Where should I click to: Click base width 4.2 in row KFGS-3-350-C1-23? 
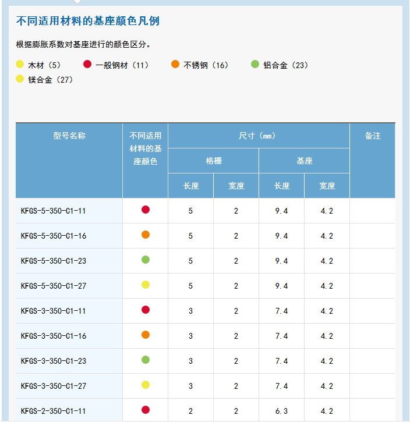(x=327, y=361)
